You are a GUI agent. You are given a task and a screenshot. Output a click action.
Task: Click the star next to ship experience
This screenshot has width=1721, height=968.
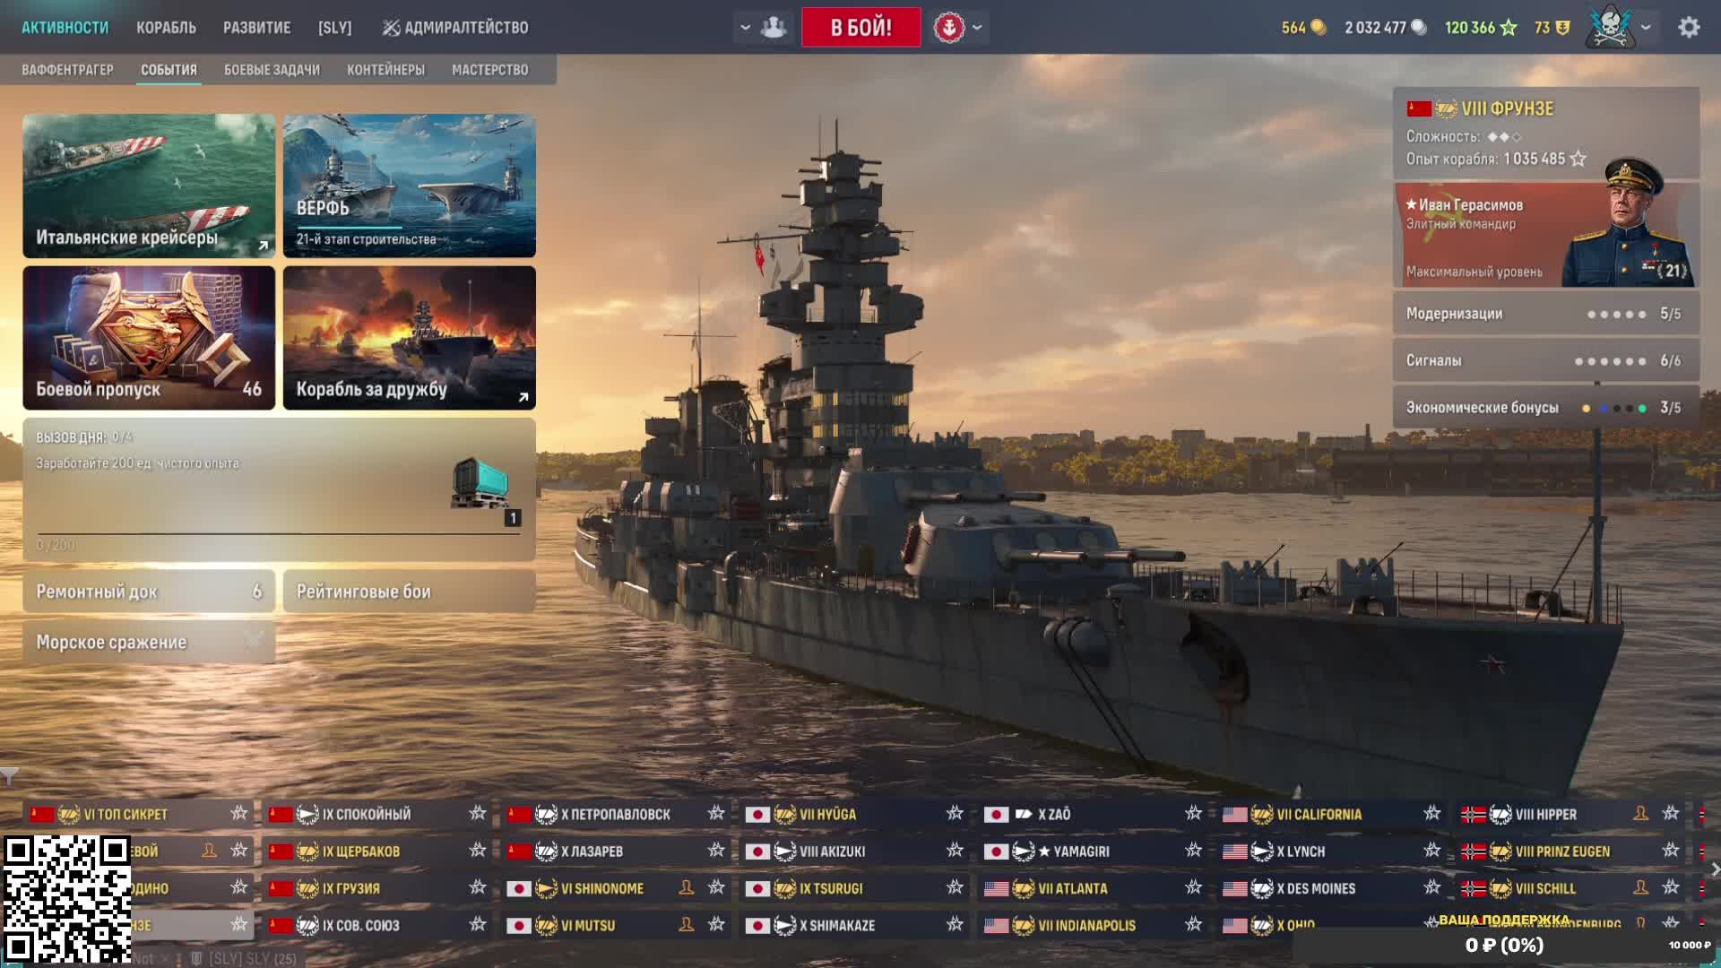click(x=1578, y=159)
